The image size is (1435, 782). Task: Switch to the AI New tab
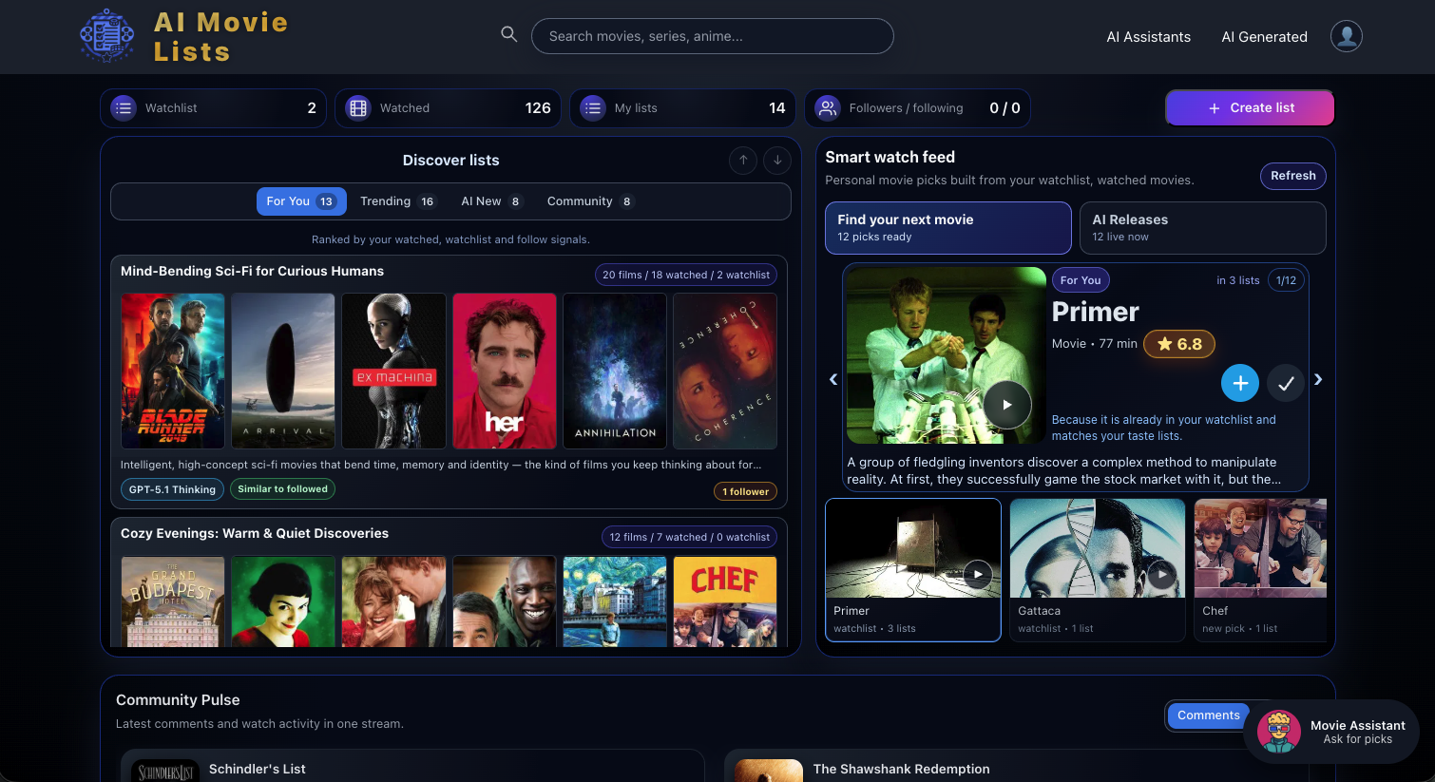[x=491, y=201]
